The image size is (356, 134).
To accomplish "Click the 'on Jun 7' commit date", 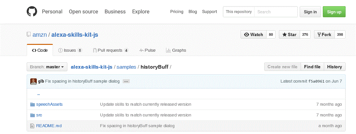I will tap(334, 81).
